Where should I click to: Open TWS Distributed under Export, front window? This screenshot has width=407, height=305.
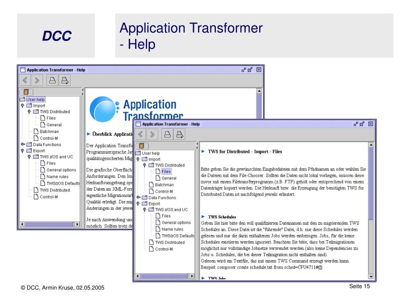pyautogui.click(x=170, y=242)
